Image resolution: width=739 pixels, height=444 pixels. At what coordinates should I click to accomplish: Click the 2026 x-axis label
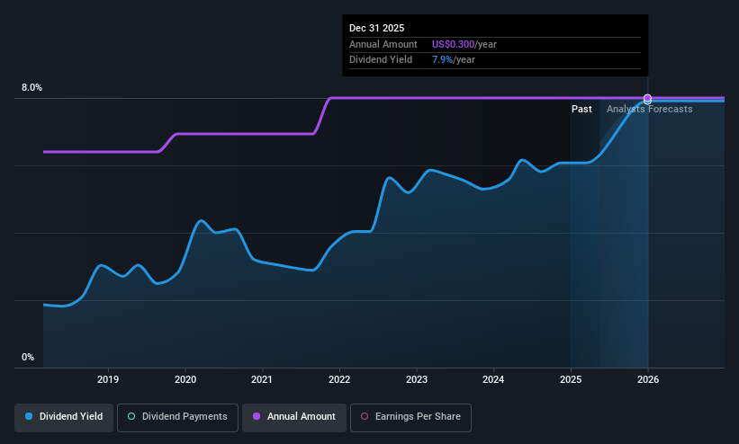point(648,379)
